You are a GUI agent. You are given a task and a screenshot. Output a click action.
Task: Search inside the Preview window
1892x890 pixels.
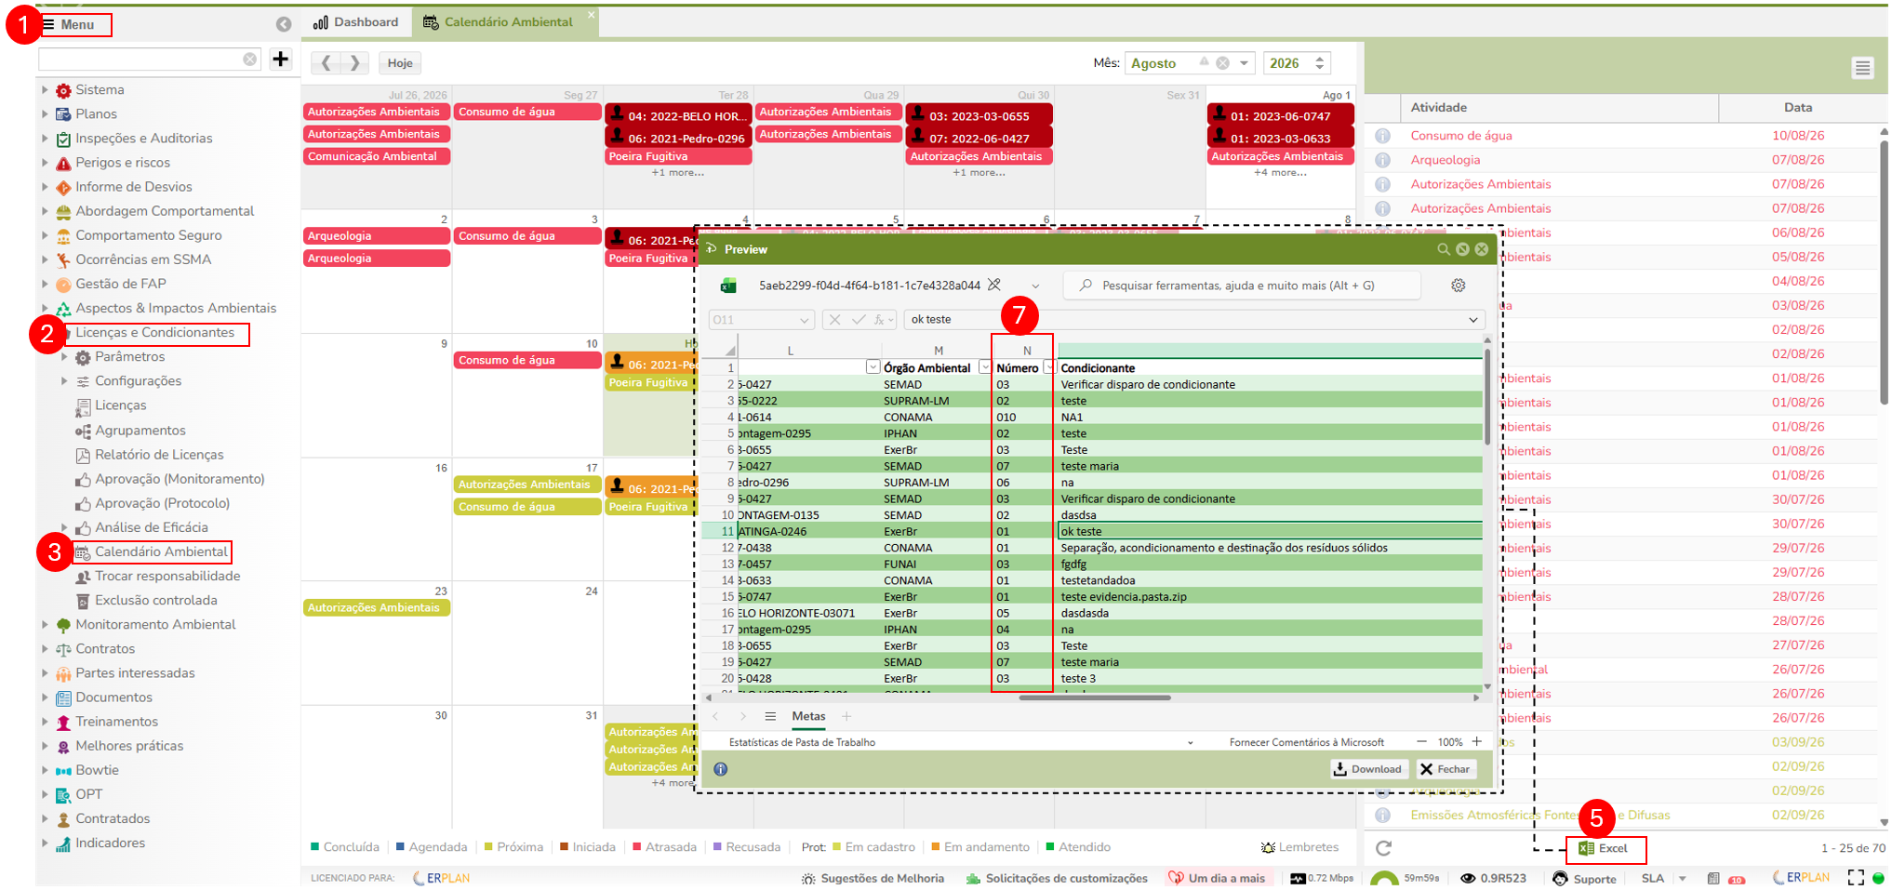point(1443,249)
